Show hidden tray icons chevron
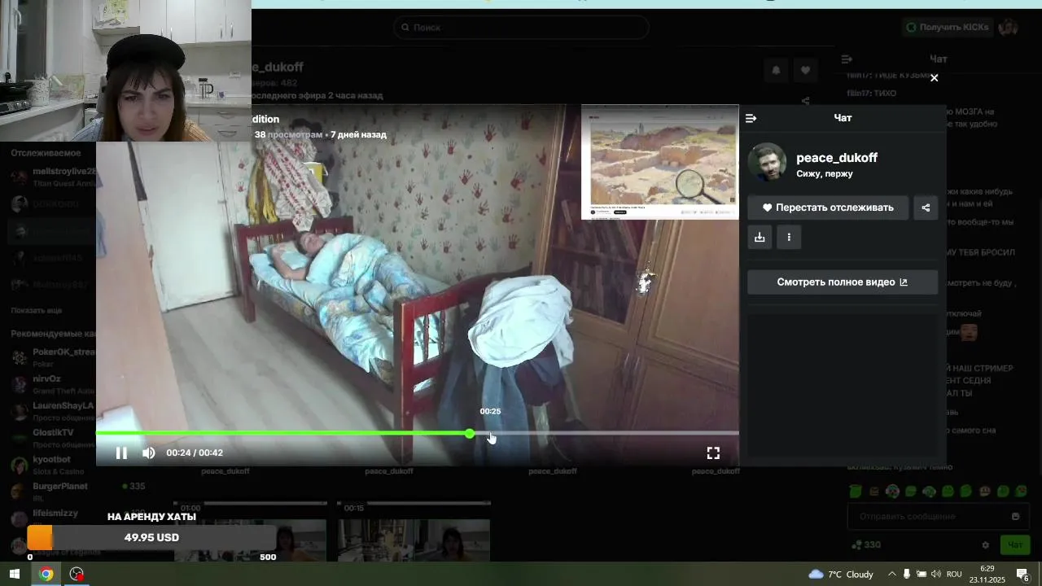 [891, 574]
